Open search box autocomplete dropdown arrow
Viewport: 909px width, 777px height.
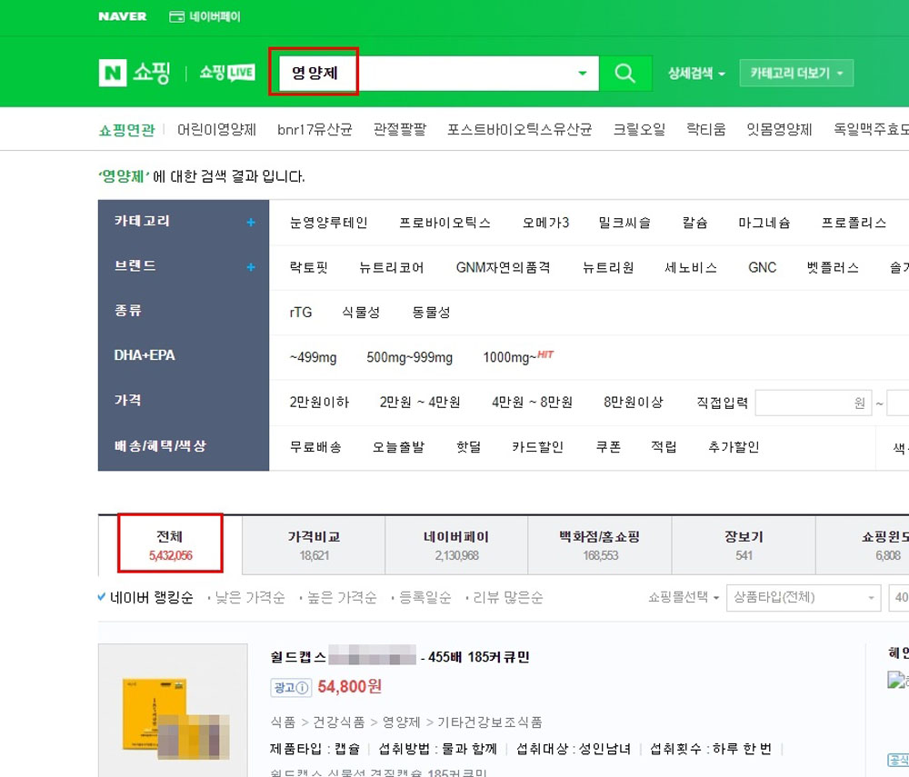click(x=582, y=73)
